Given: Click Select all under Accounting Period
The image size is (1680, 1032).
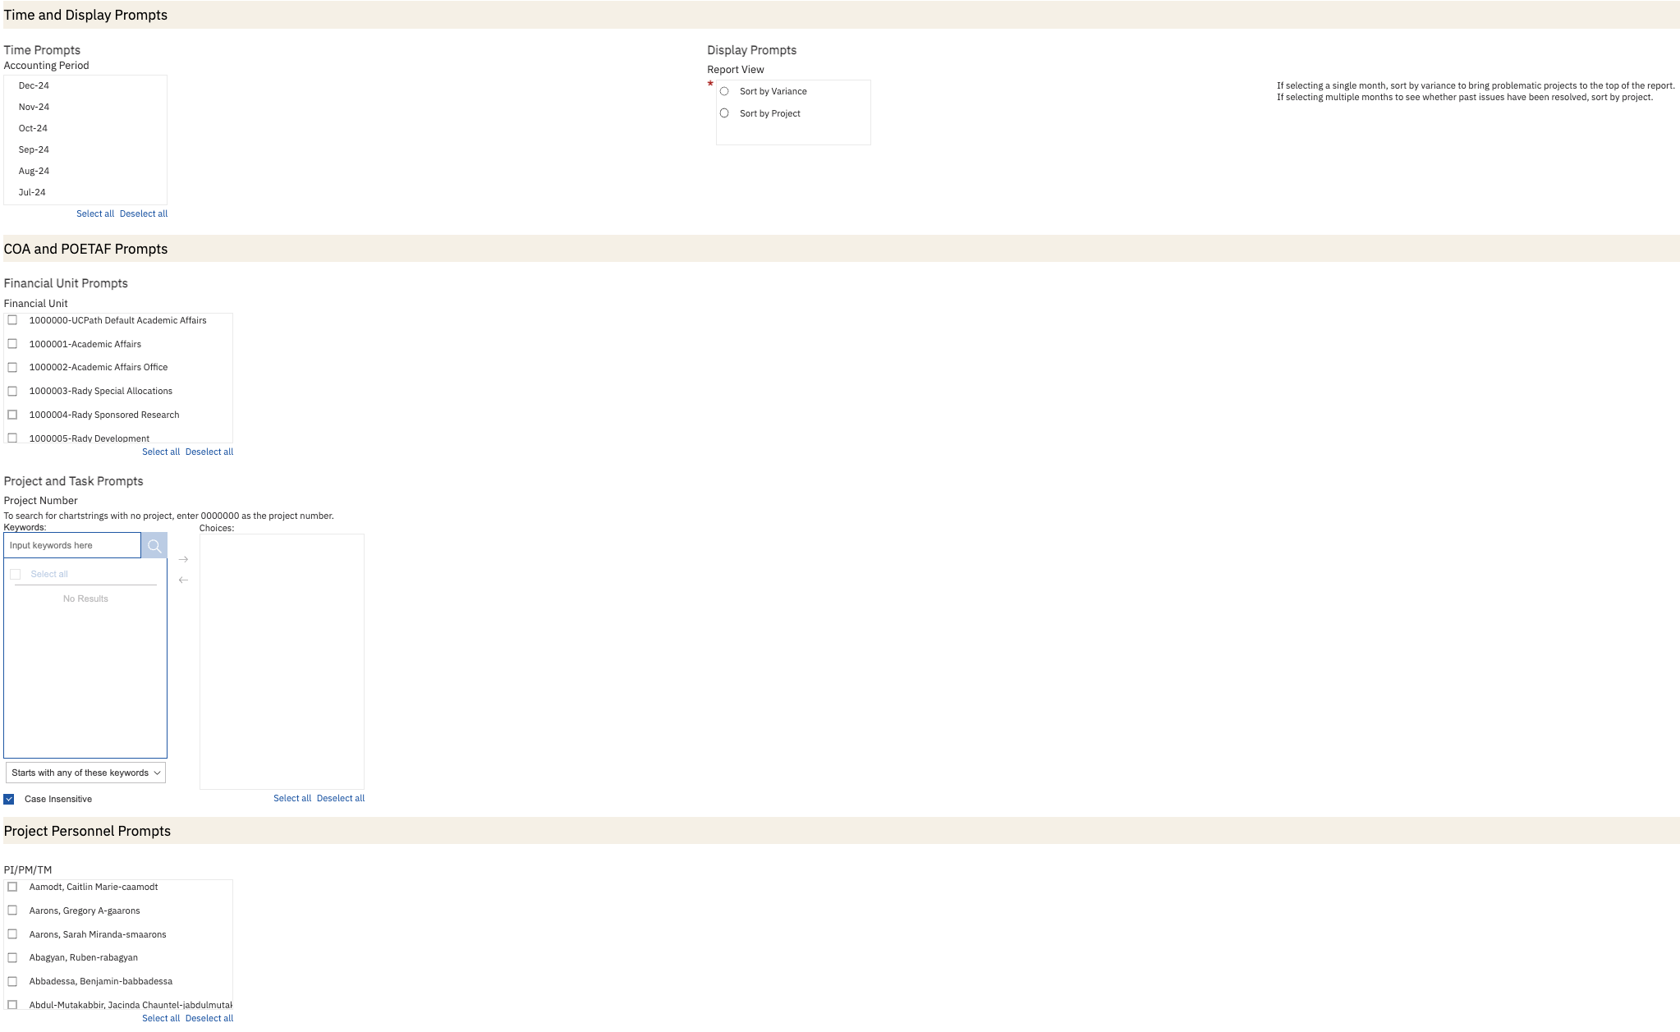Looking at the screenshot, I should pos(95,213).
